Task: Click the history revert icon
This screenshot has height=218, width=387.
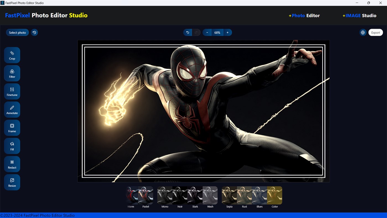Action: [x=34, y=32]
